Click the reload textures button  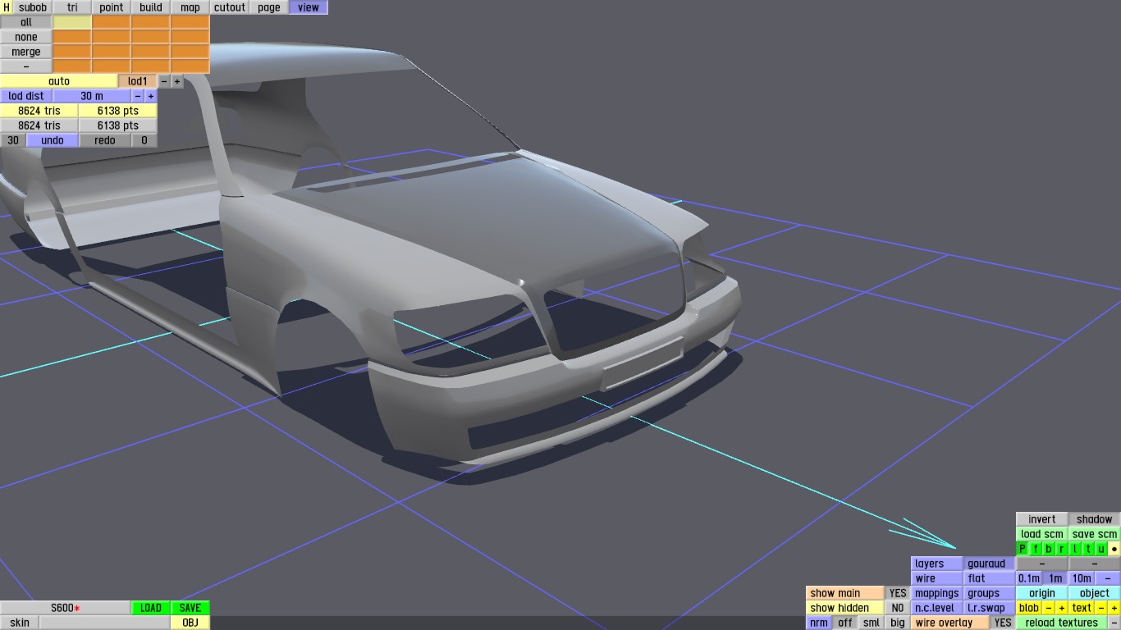pyautogui.click(x=1062, y=623)
